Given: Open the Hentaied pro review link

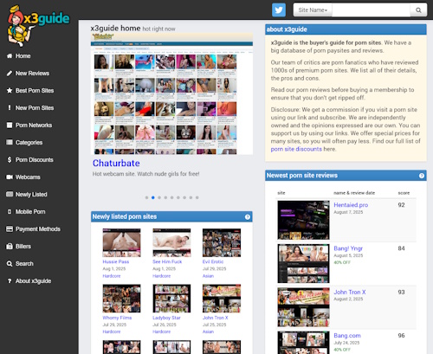Looking at the screenshot, I should coord(351,205).
